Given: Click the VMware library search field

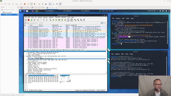Looking at the screenshot, I should click(9, 10).
